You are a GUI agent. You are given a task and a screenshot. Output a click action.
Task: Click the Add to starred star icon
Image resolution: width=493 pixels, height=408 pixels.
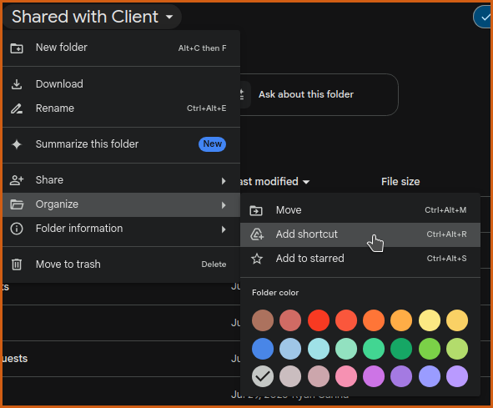[257, 259]
